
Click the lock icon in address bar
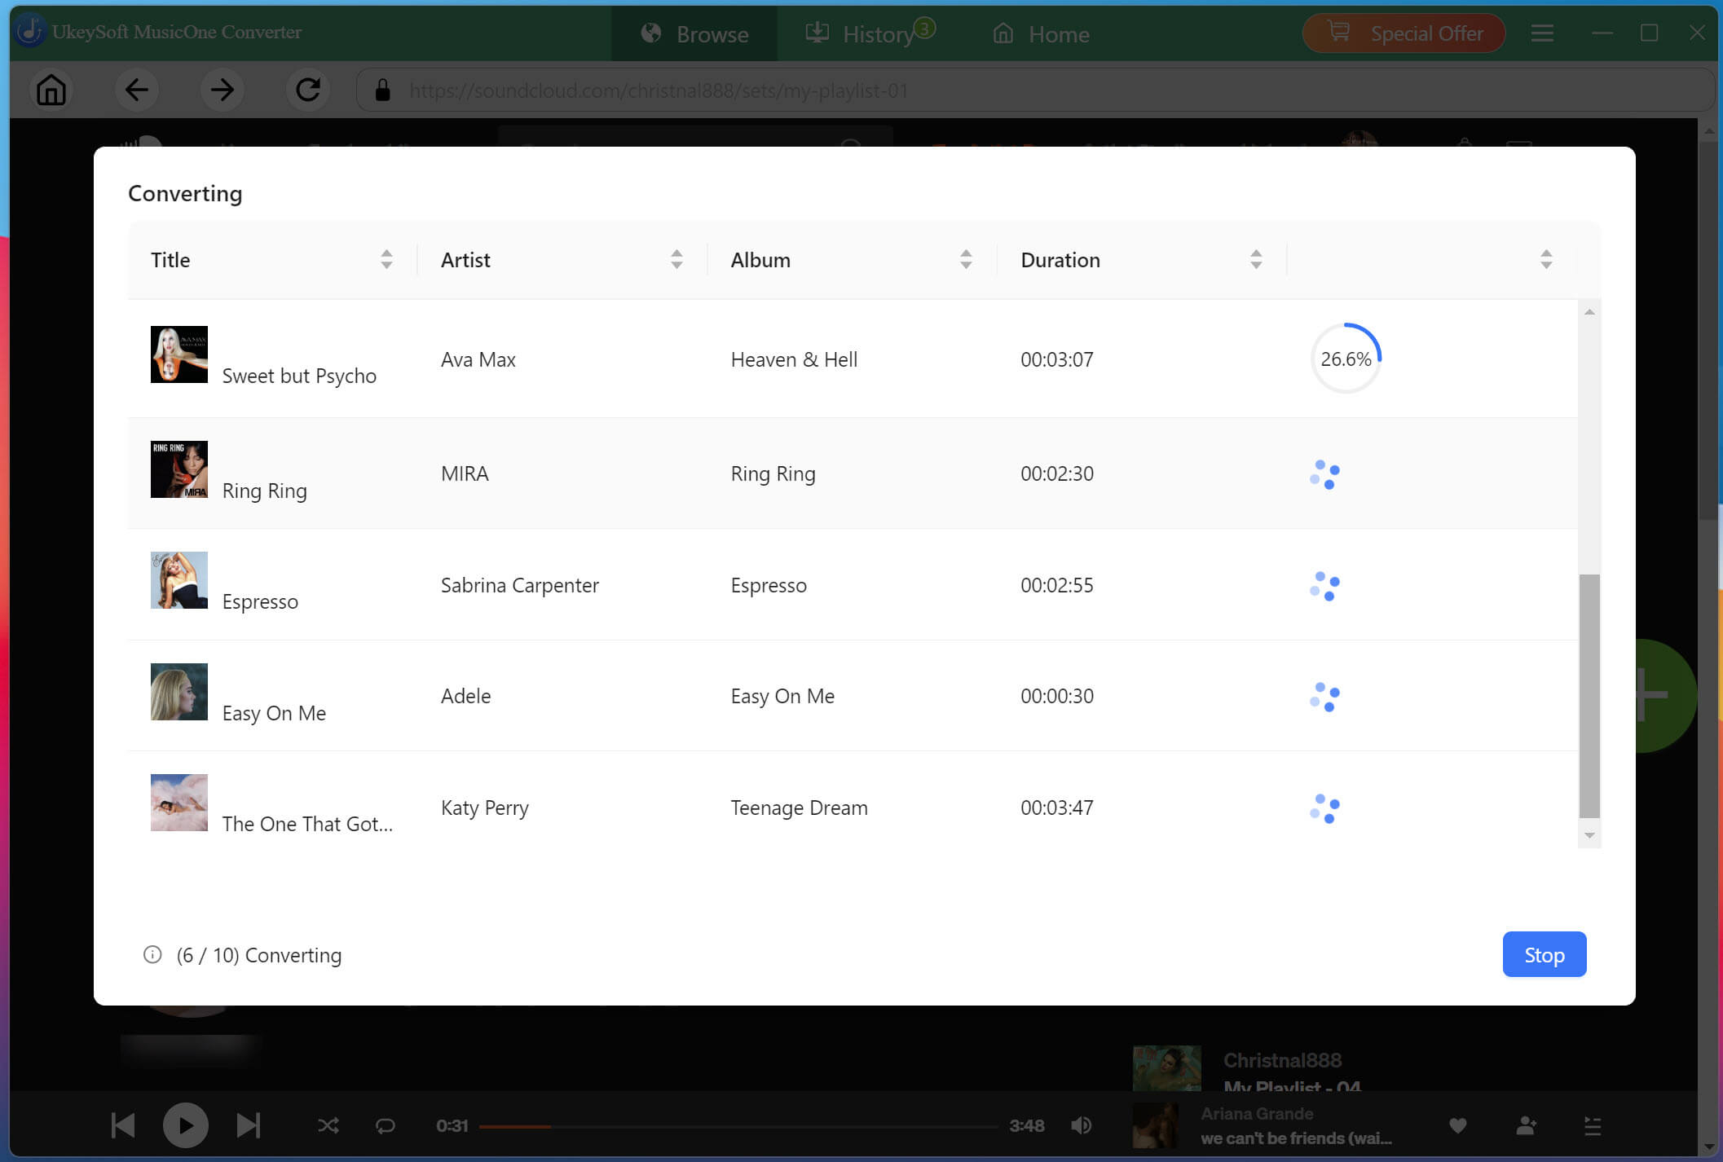(382, 90)
